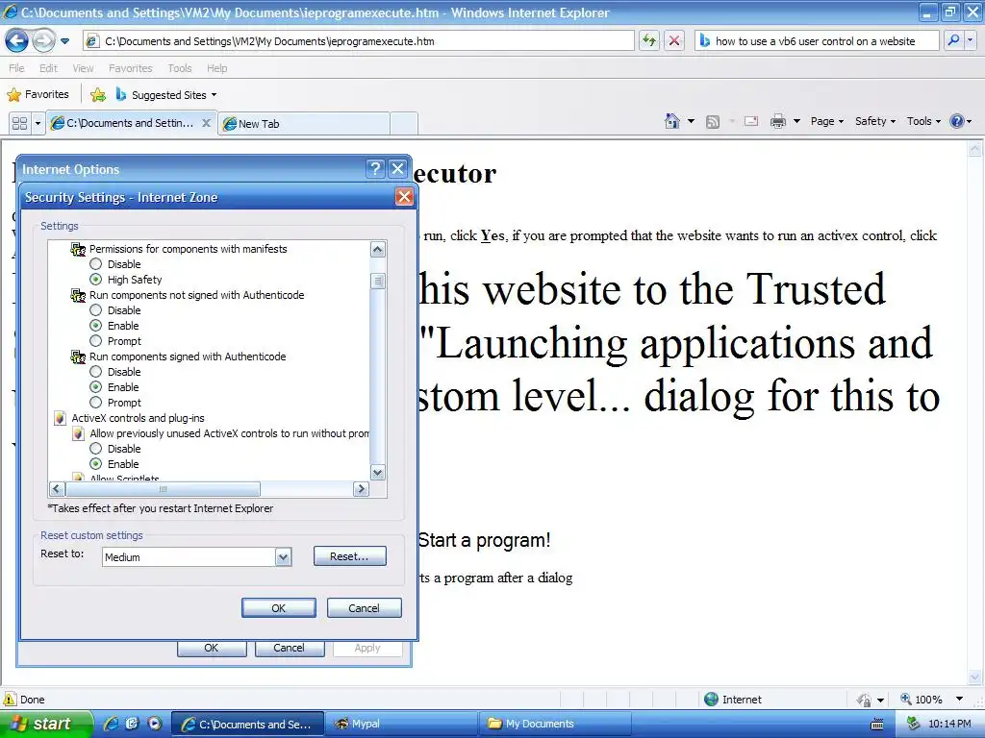Open the File menu

pyautogui.click(x=17, y=68)
